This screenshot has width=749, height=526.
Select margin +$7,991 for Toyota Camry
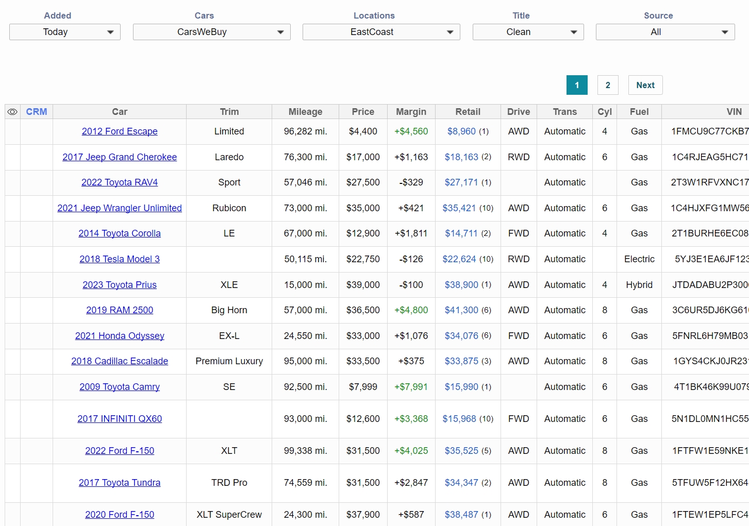(x=411, y=387)
